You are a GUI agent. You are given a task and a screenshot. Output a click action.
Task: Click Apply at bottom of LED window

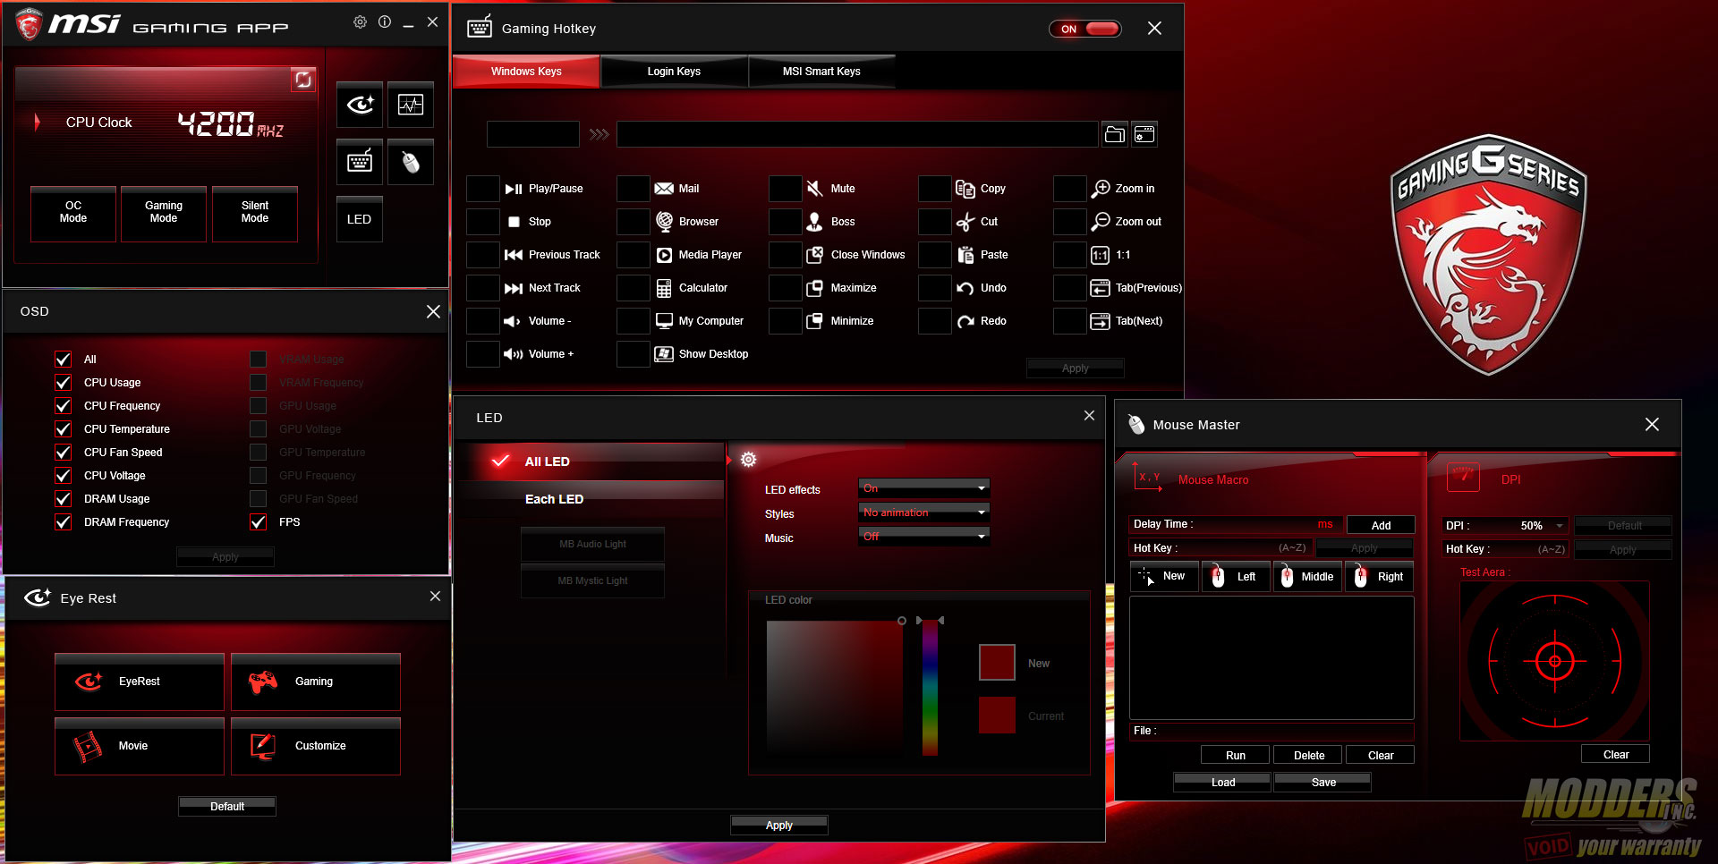tap(779, 826)
